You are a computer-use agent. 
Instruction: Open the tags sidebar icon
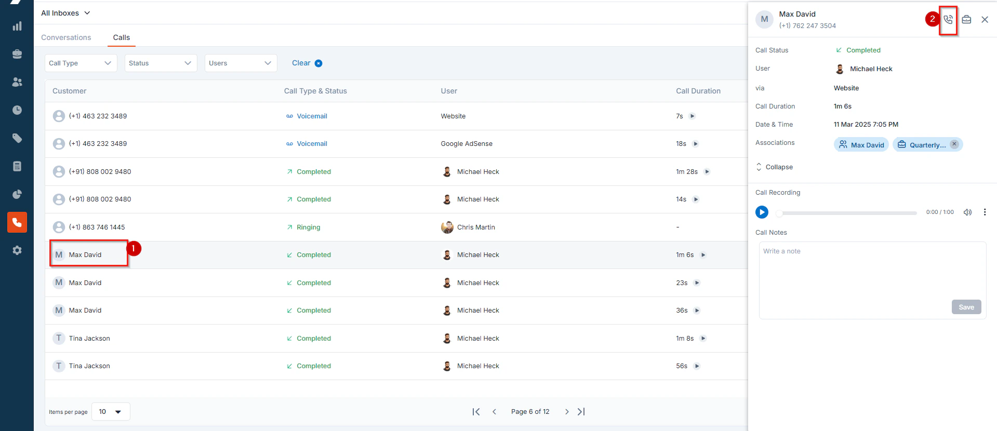click(x=17, y=138)
